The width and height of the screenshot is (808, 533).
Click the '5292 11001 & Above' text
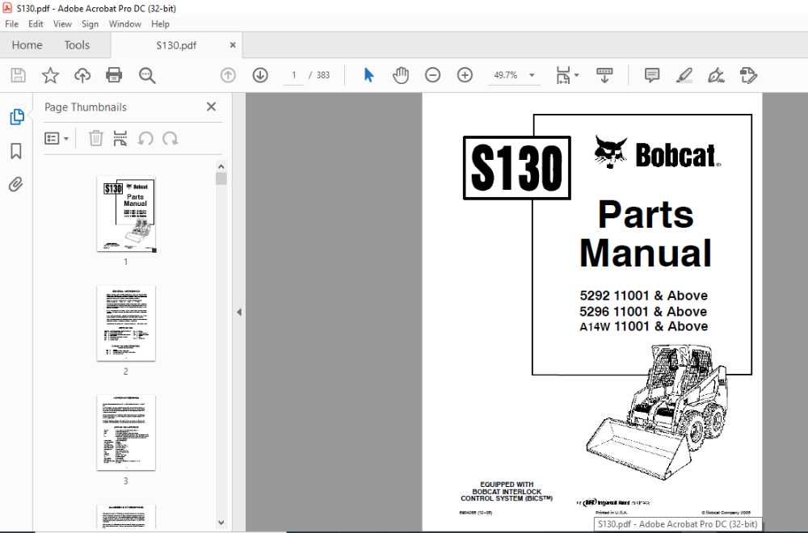coord(644,296)
